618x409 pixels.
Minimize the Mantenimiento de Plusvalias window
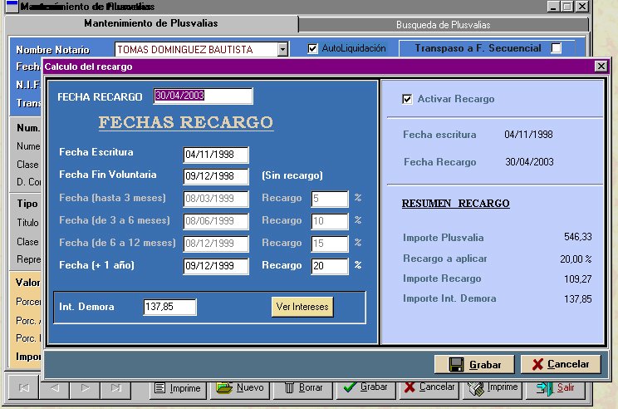tap(553, 7)
